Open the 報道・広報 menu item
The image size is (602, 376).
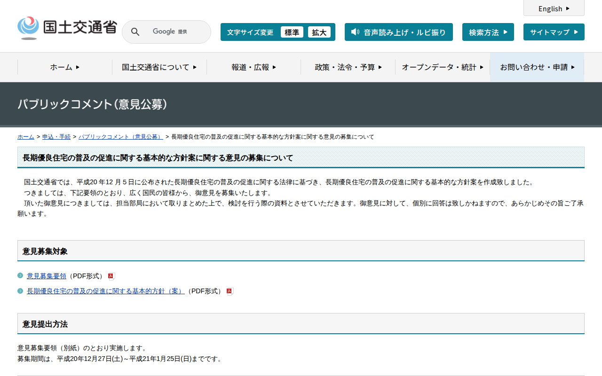pyautogui.click(x=253, y=67)
